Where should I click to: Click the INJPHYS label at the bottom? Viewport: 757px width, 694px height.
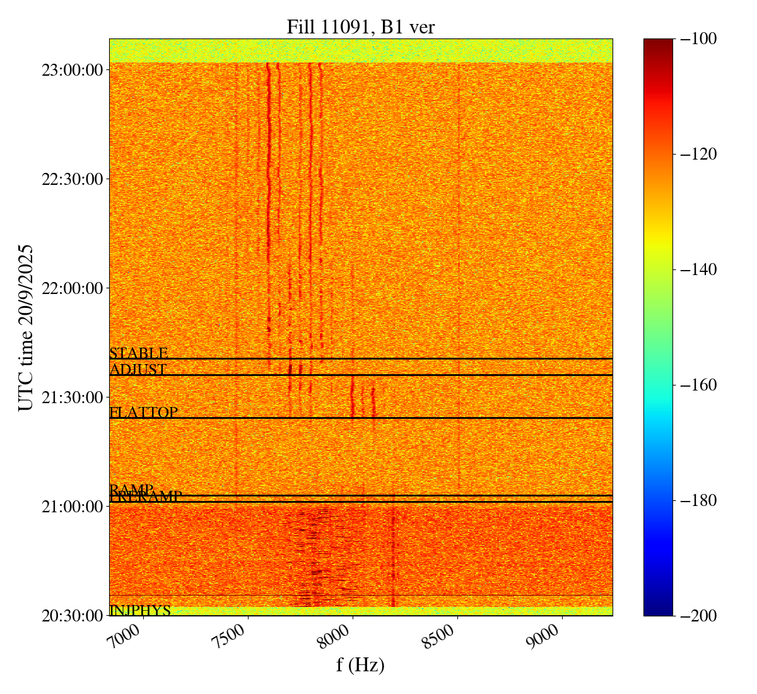tap(140, 610)
